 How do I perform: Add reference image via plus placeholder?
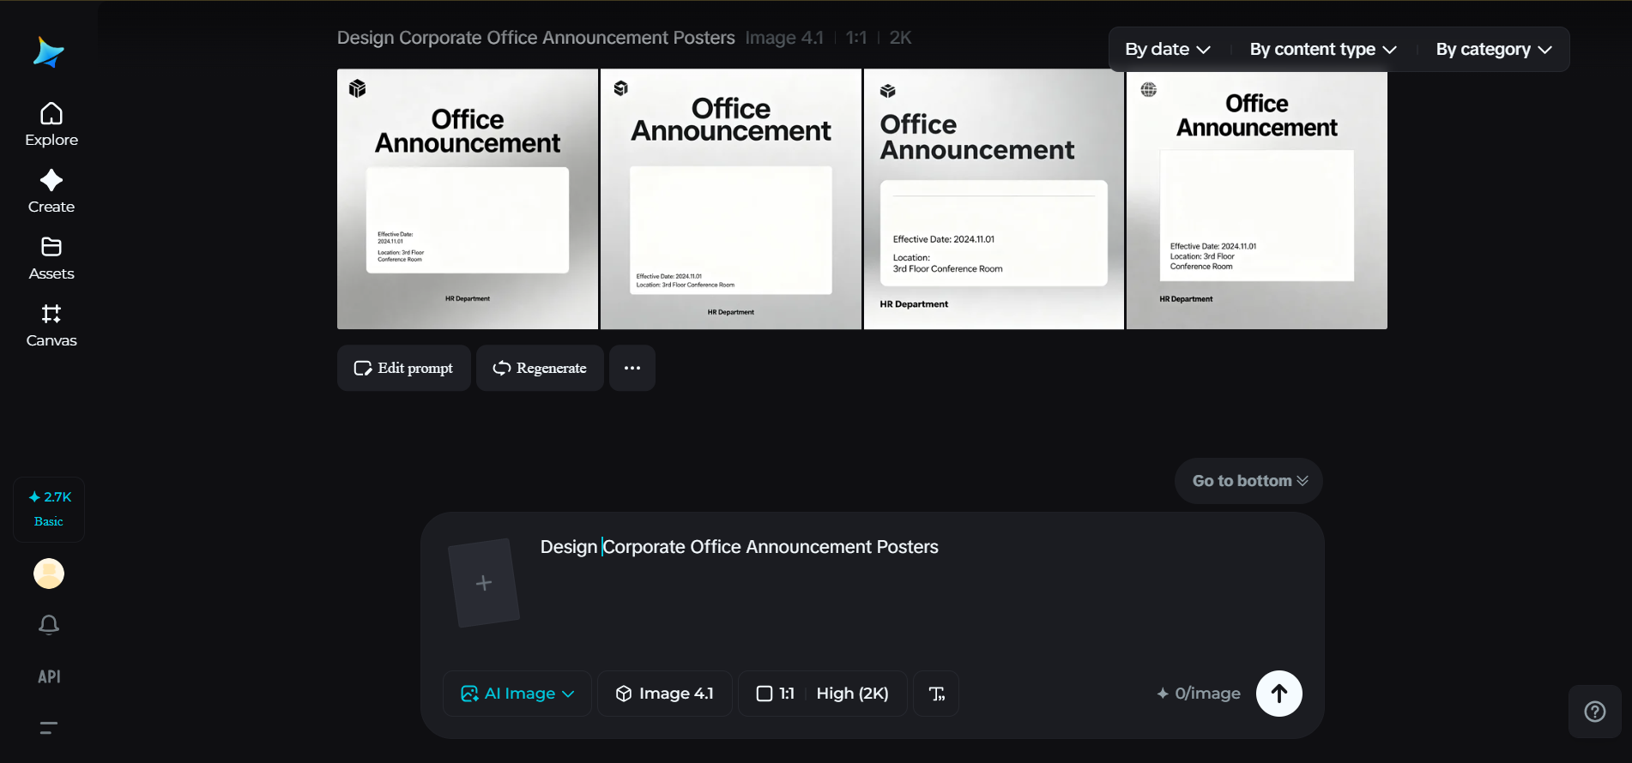tap(484, 583)
